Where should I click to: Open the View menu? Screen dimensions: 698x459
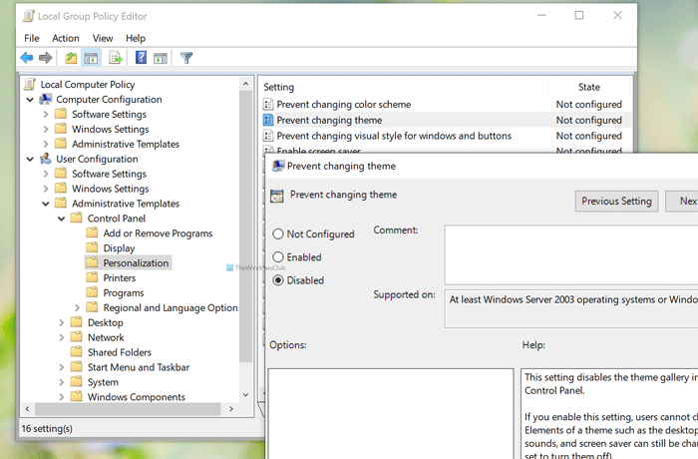[103, 38]
